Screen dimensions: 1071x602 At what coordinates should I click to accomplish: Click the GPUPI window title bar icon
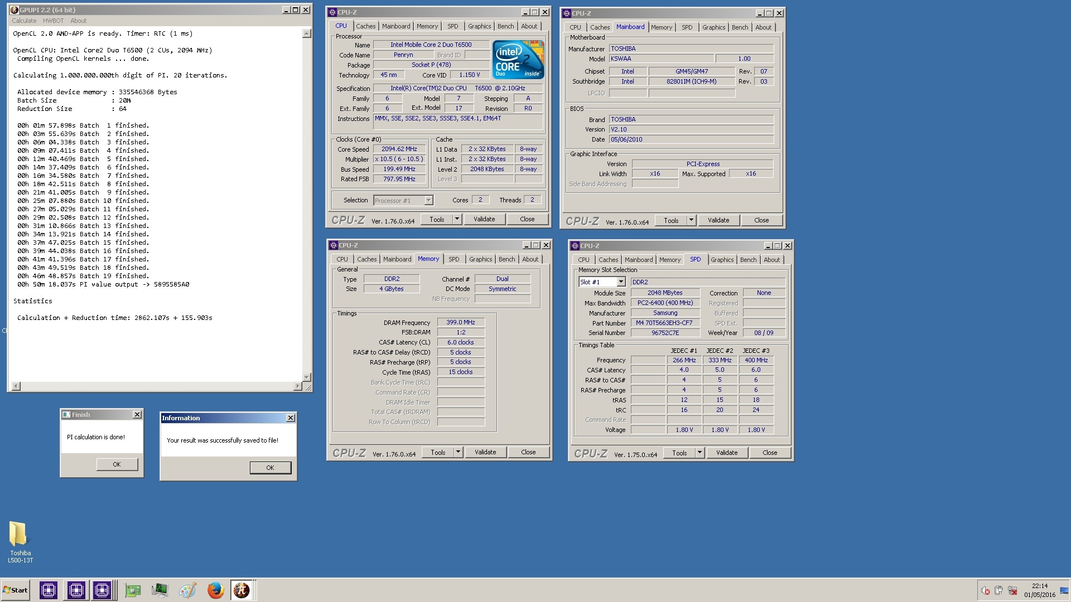pos(15,10)
